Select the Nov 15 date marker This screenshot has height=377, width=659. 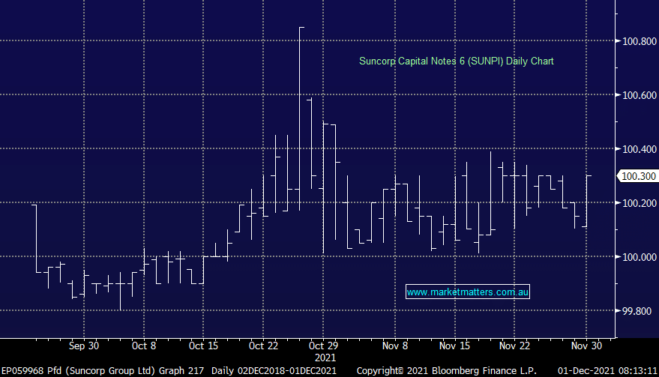pyautogui.click(x=454, y=346)
